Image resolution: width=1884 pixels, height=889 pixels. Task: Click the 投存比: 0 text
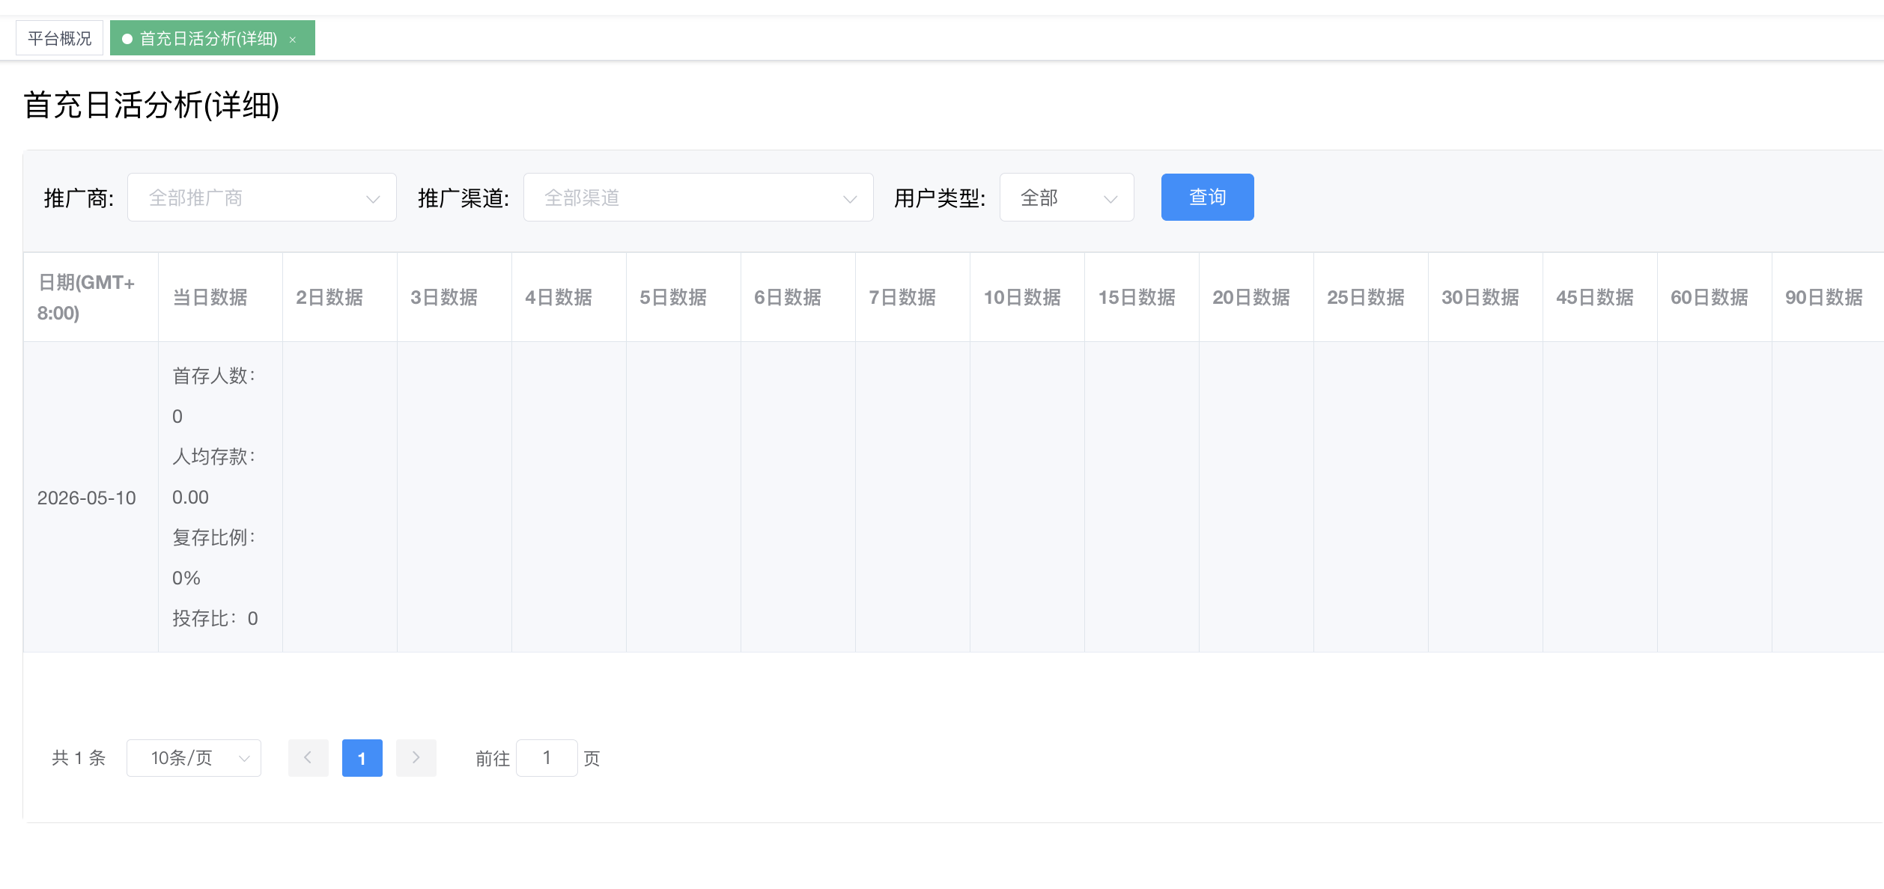216,618
